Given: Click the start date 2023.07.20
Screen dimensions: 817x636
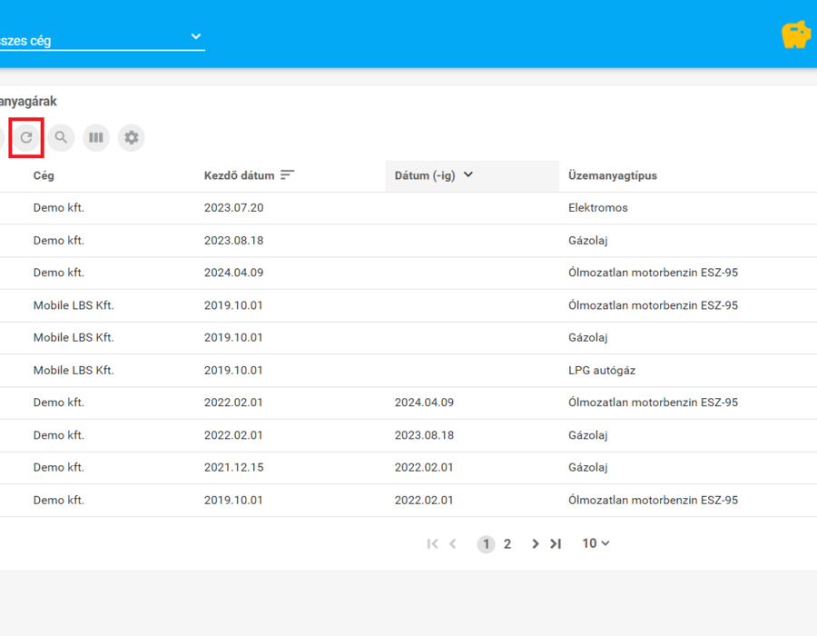Looking at the screenshot, I should point(234,208).
